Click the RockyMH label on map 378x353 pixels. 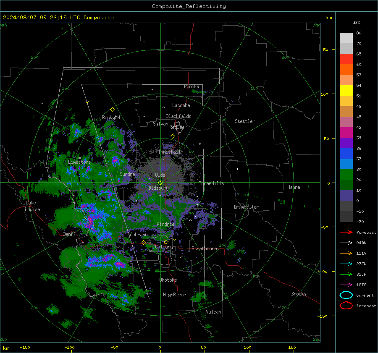tap(111, 118)
